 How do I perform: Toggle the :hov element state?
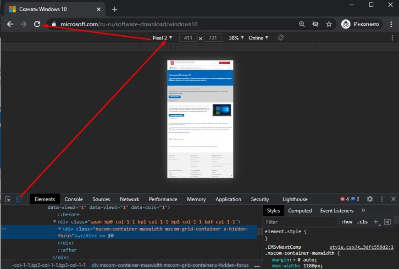point(347,222)
